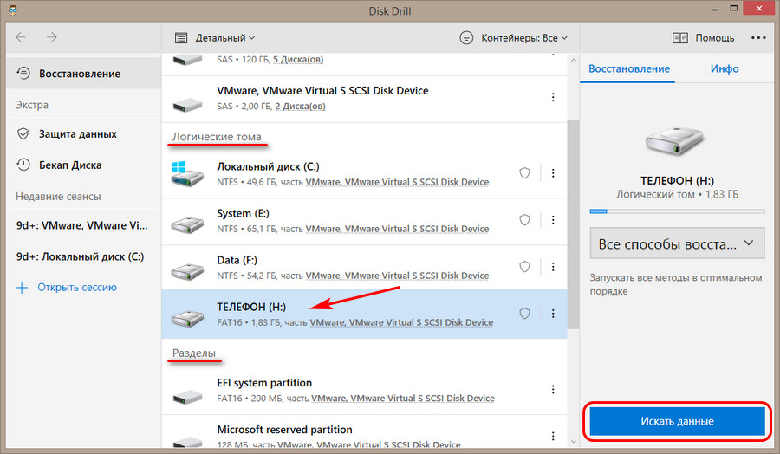Switch to the Инфо tab

click(x=725, y=69)
